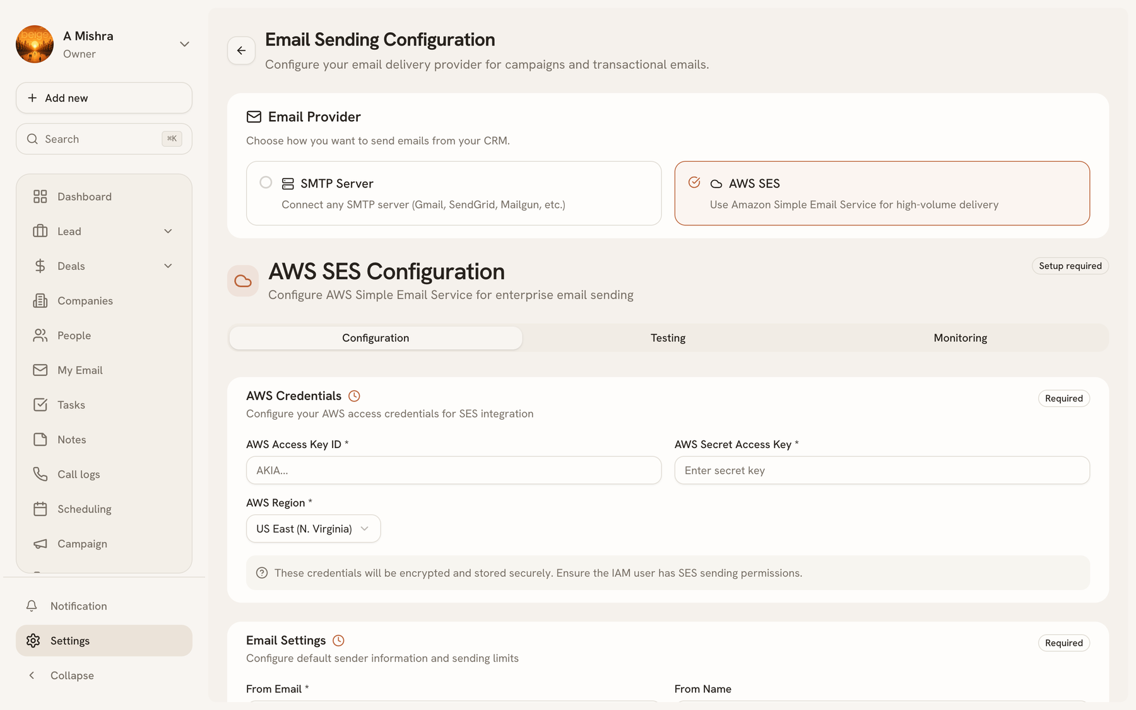Click the Scheduling calendar icon
The image size is (1136, 710).
tap(40, 509)
